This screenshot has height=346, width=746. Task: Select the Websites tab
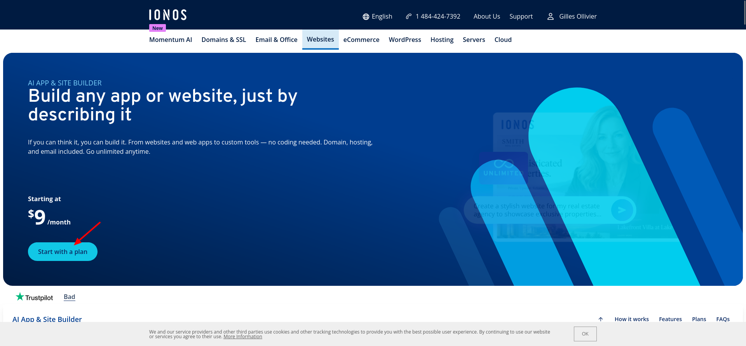click(x=321, y=39)
